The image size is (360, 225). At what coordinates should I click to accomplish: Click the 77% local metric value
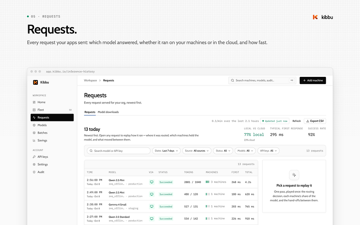click(254, 135)
